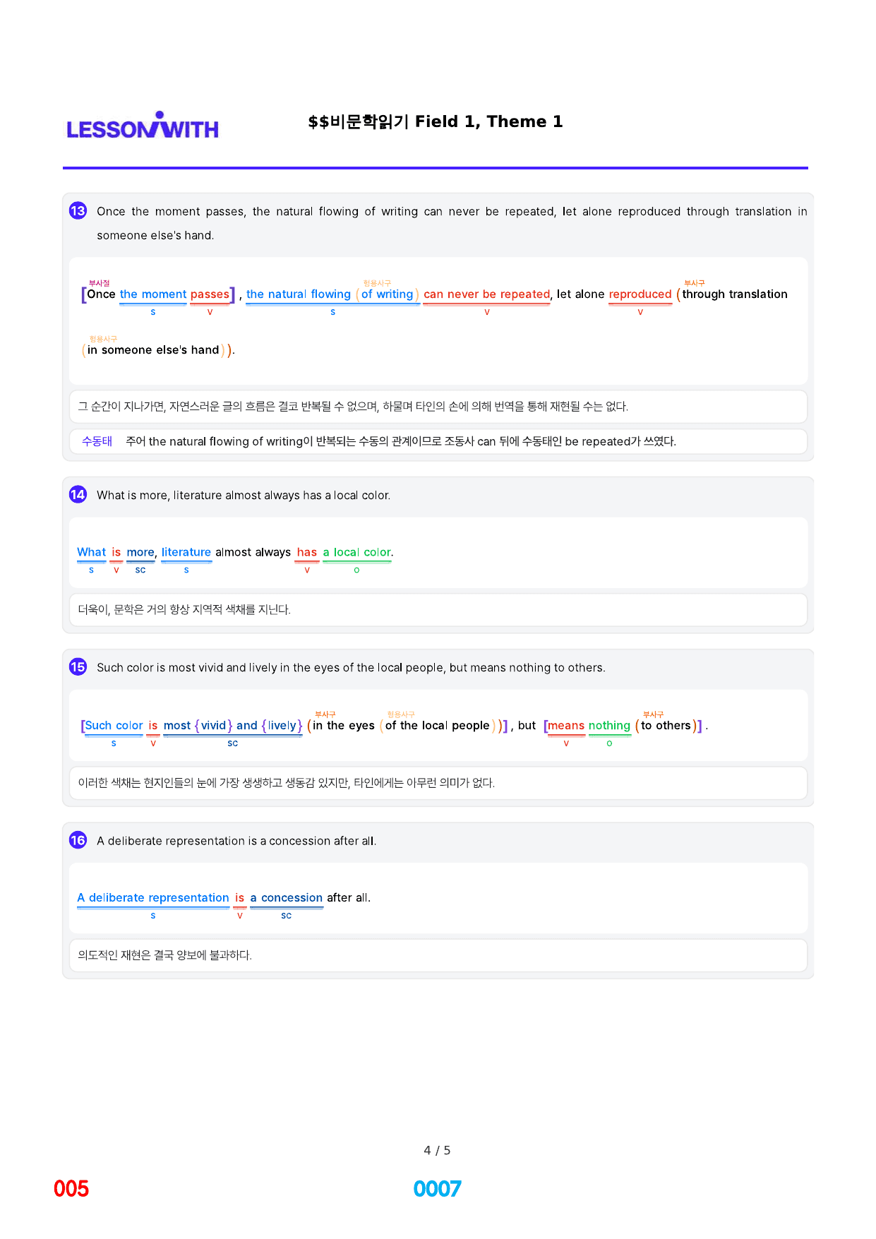The height and width of the screenshot is (1239, 876).
Task: Click the Korean translation under sentence 16
Action: pyautogui.click(x=165, y=955)
